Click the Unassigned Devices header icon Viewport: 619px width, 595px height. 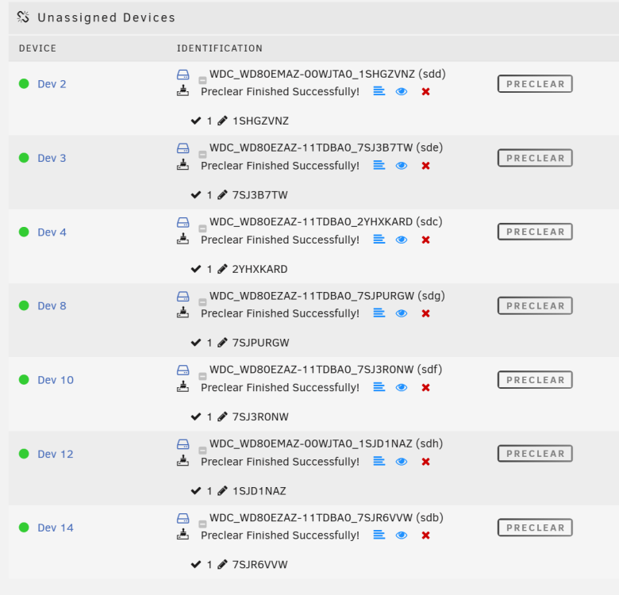coord(23,17)
